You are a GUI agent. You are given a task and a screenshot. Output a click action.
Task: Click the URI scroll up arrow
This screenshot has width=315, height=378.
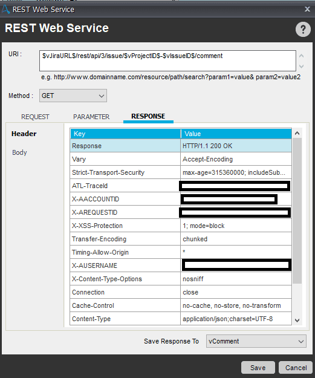(301, 56)
